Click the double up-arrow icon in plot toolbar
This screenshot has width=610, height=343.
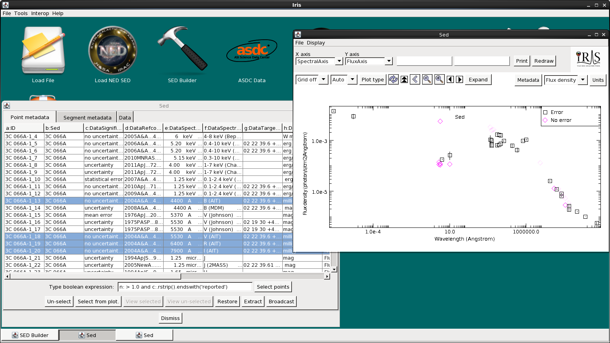point(404,79)
